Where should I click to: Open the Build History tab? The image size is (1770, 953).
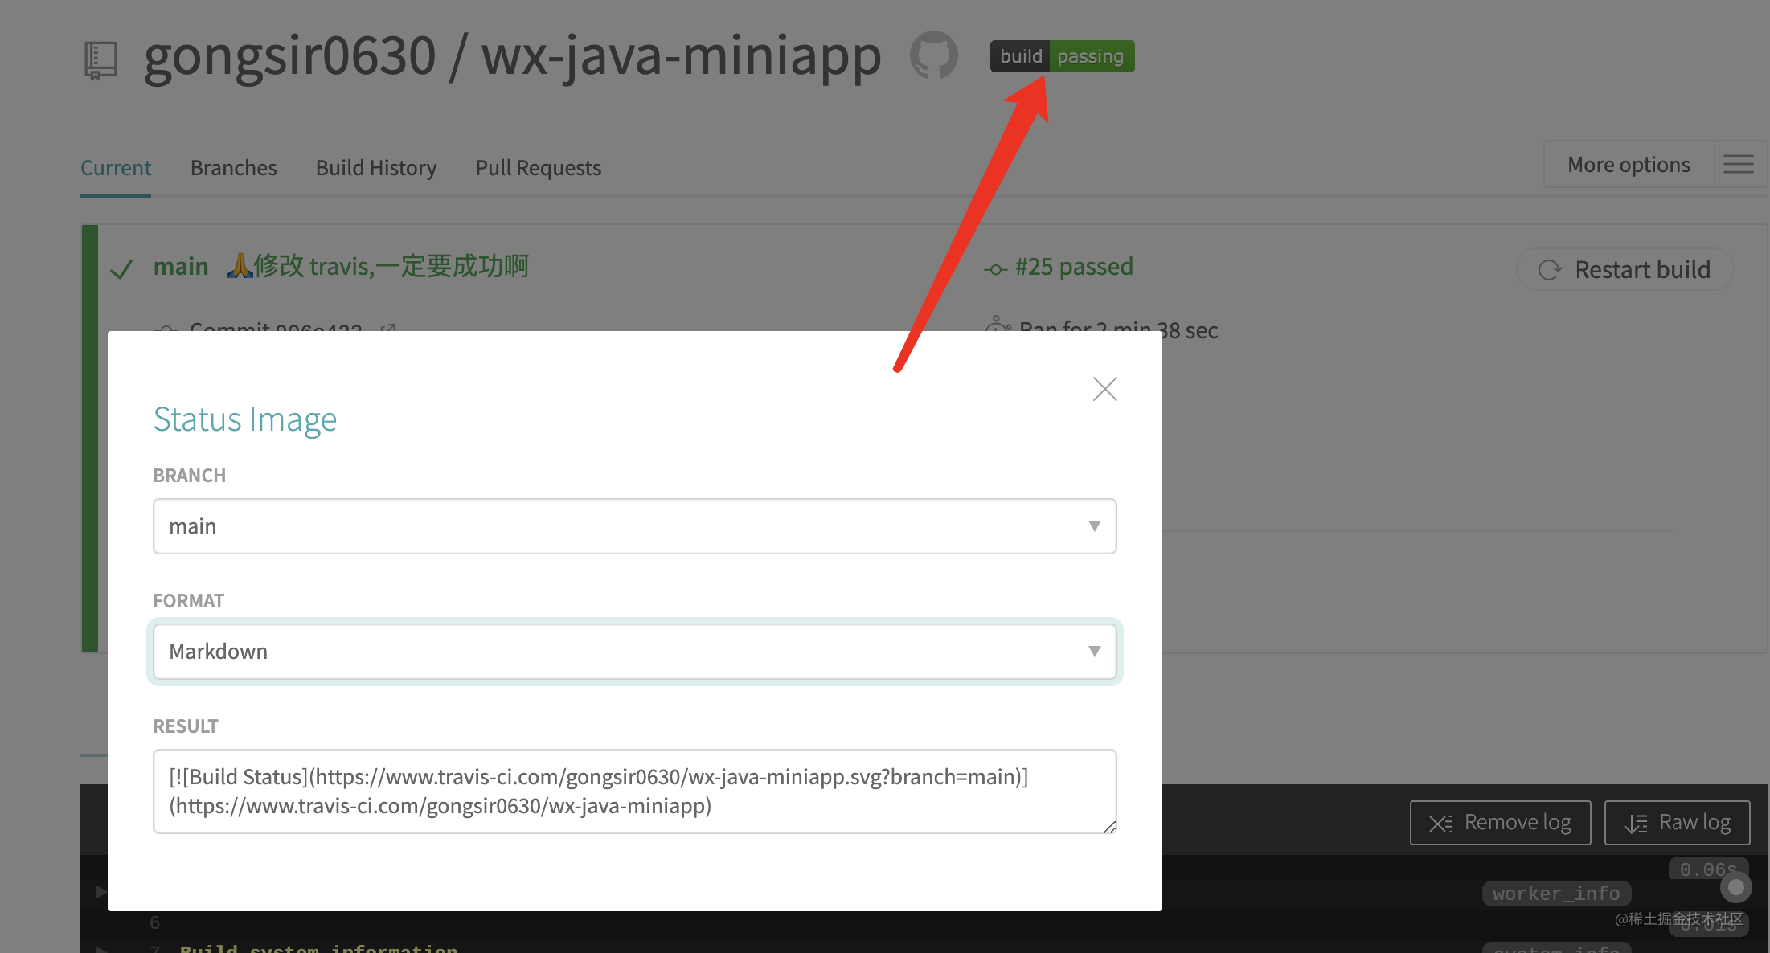pos(375,168)
